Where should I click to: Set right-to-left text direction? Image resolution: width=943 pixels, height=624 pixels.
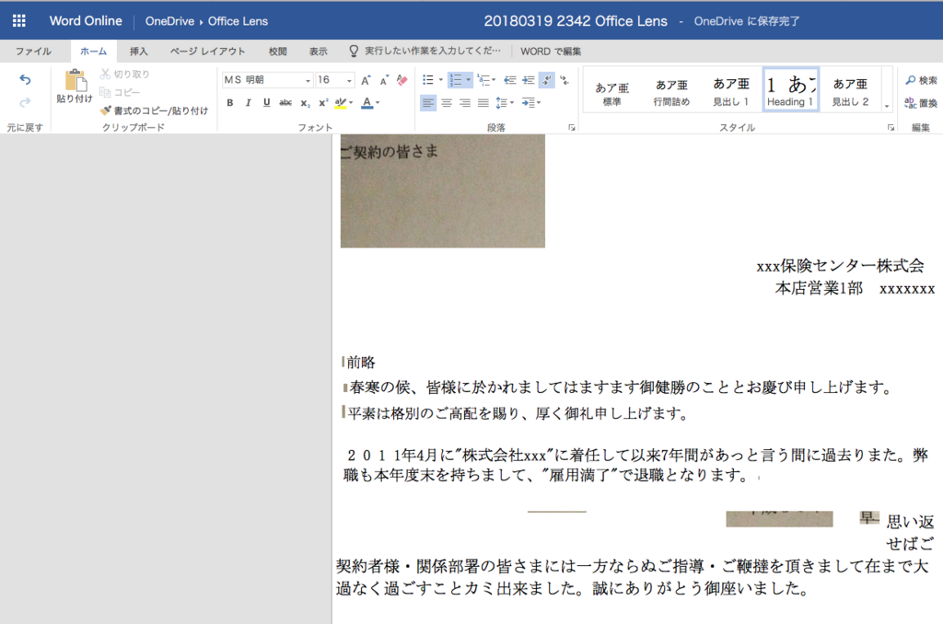[x=565, y=80]
